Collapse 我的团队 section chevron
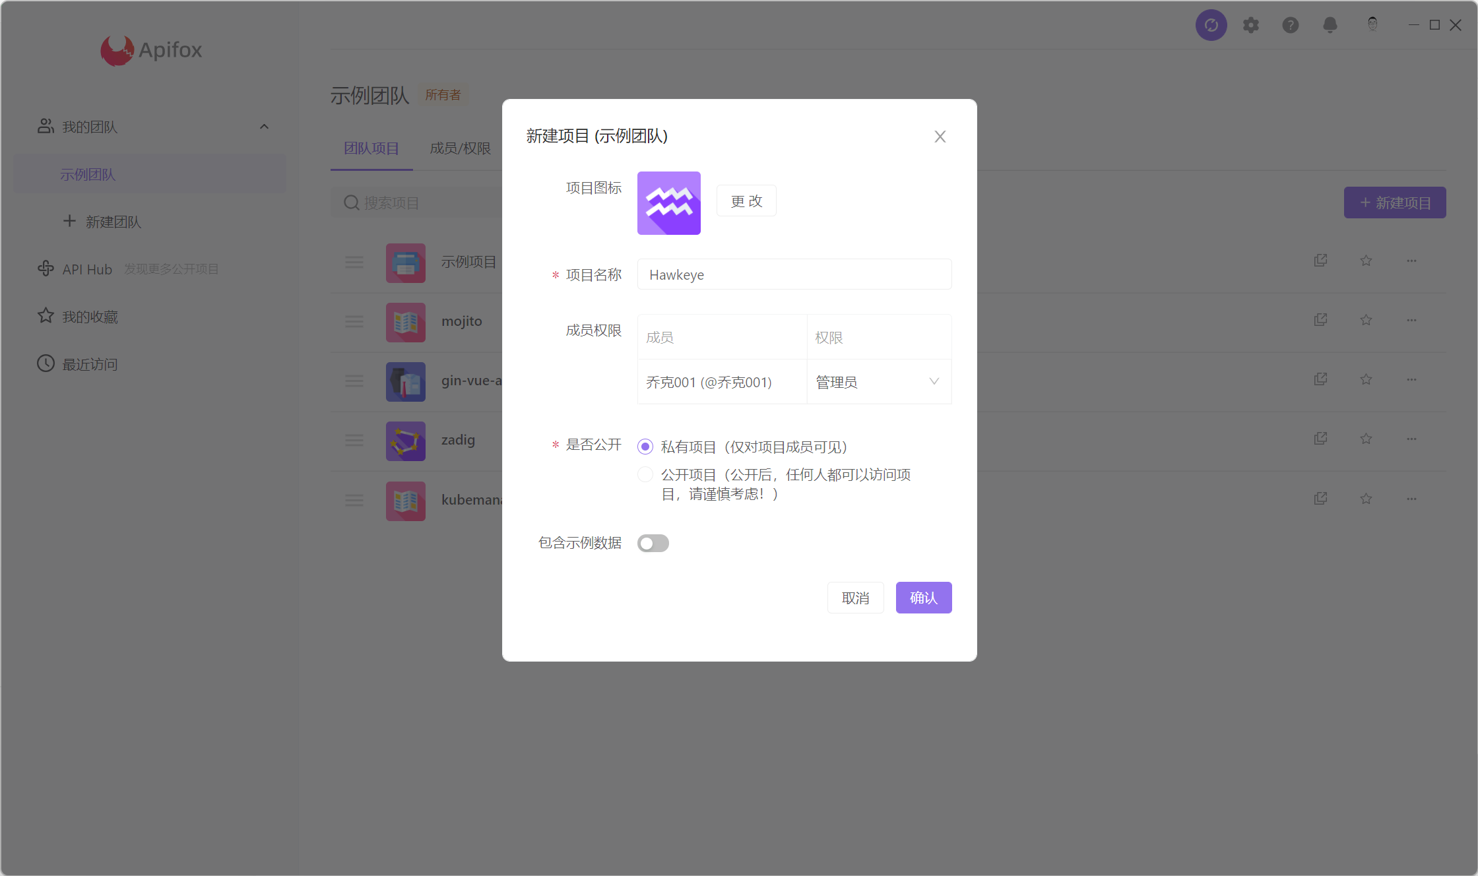The width and height of the screenshot is (1478, 876). click(x=265, y=127)
